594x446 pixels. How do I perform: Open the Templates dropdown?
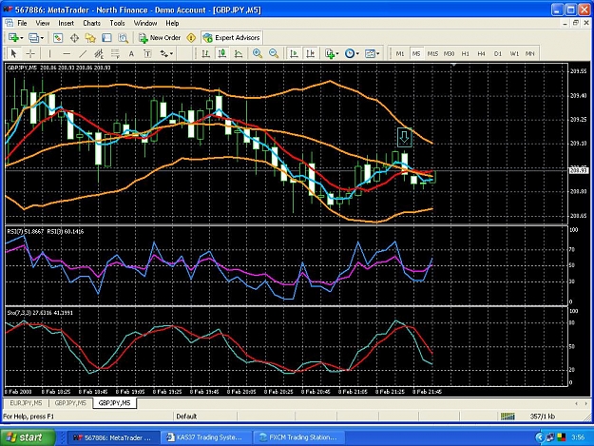[372, 53]
